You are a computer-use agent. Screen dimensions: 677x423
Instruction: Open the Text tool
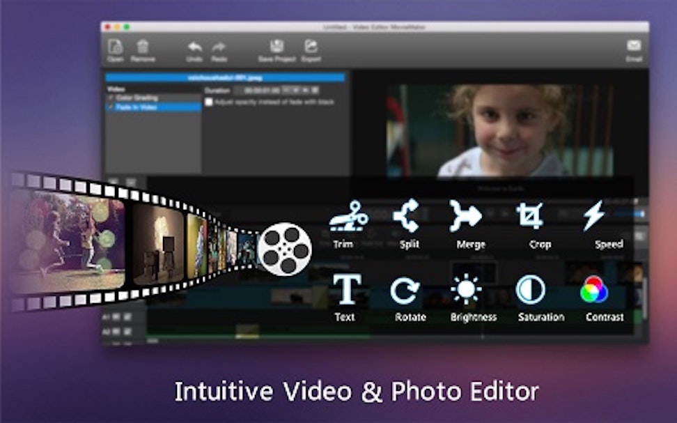coord(347,289)
